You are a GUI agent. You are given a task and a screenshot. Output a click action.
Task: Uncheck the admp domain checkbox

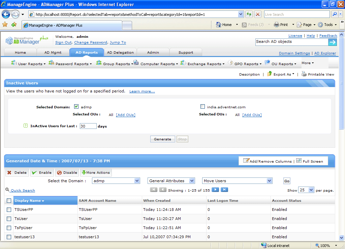pos(76,106)
